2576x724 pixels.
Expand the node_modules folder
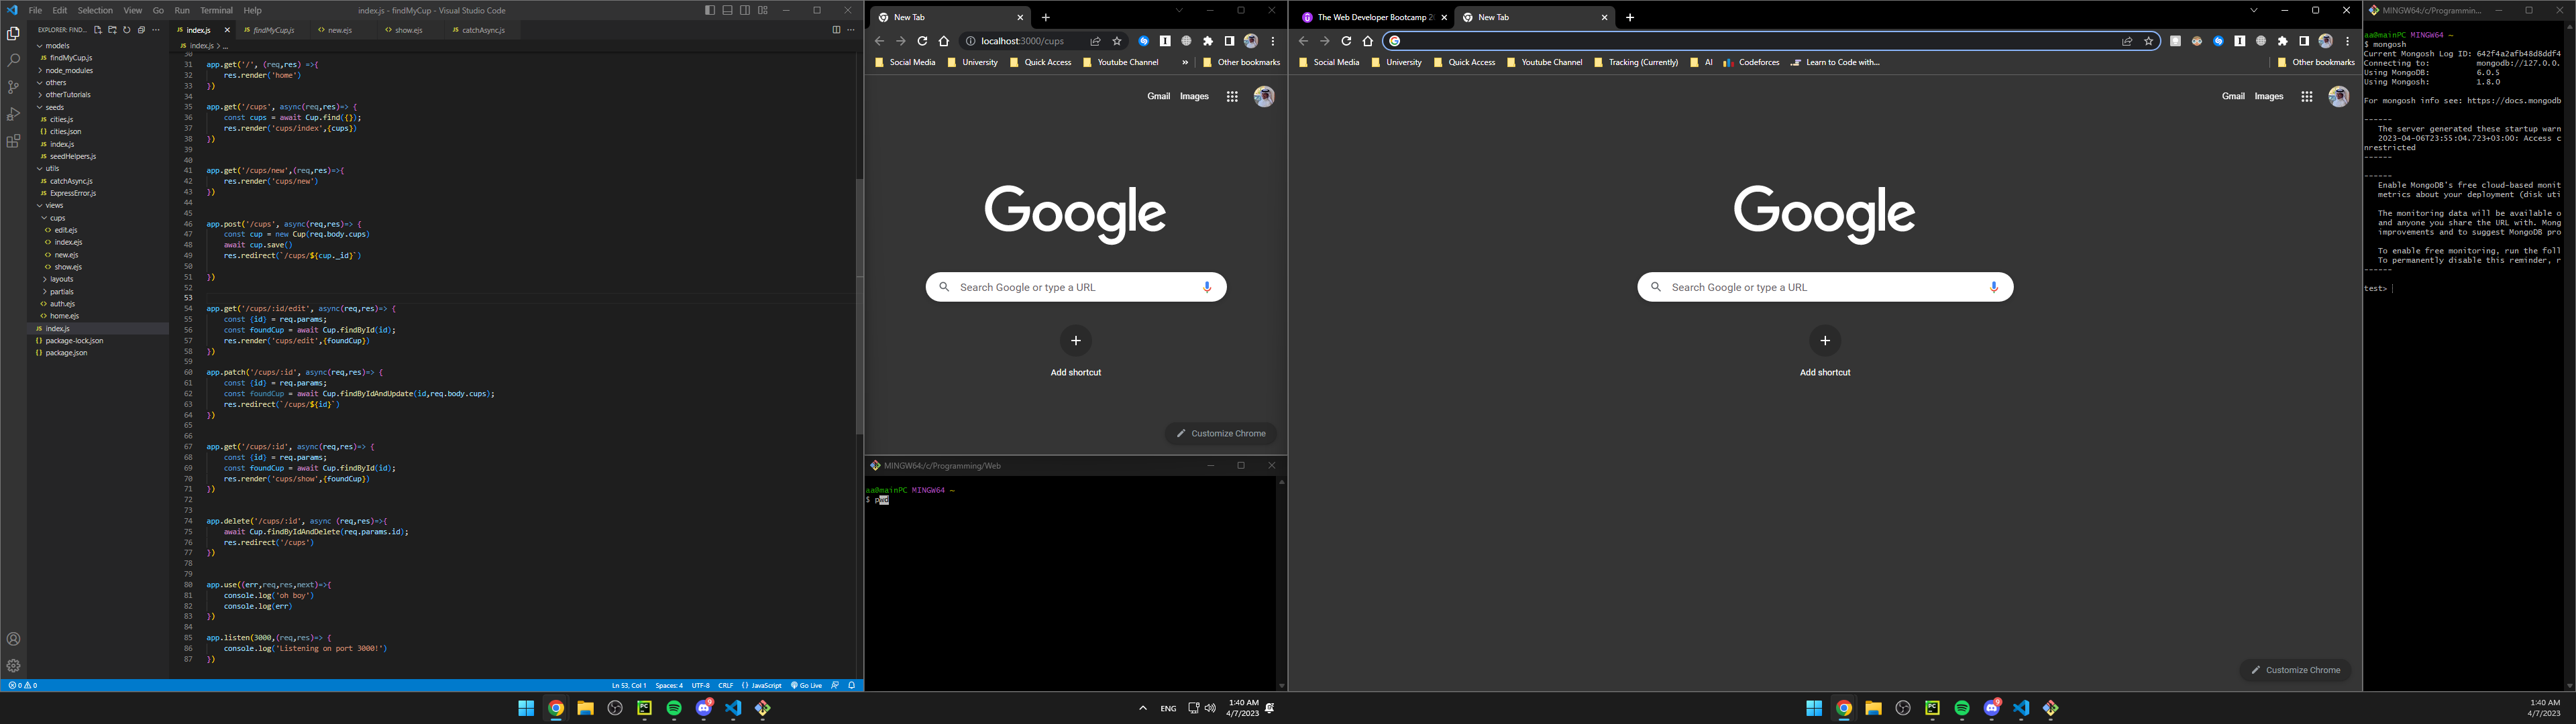click(x=68, y=70)
